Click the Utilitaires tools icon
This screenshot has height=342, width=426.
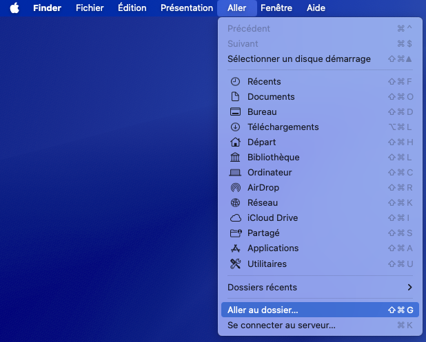[235, 264]
